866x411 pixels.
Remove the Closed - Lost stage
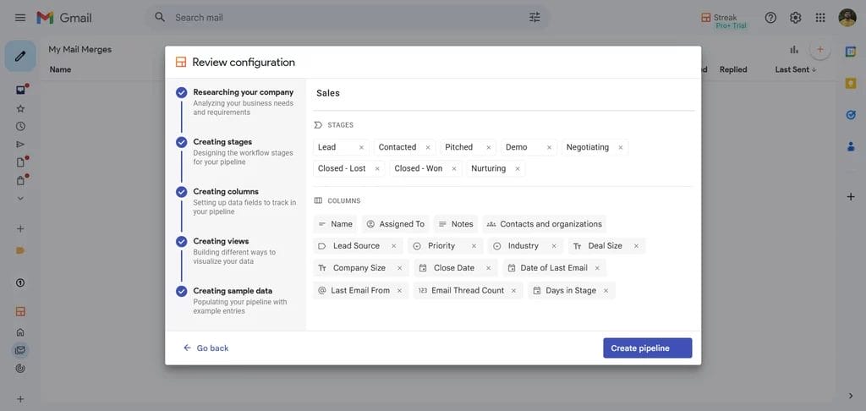(x=377, y=169)
